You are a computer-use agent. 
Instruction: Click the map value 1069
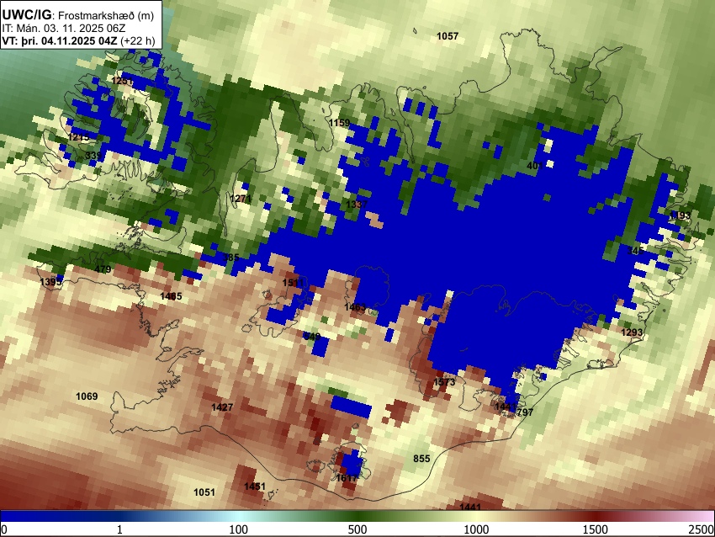click(x=87, y=396)
